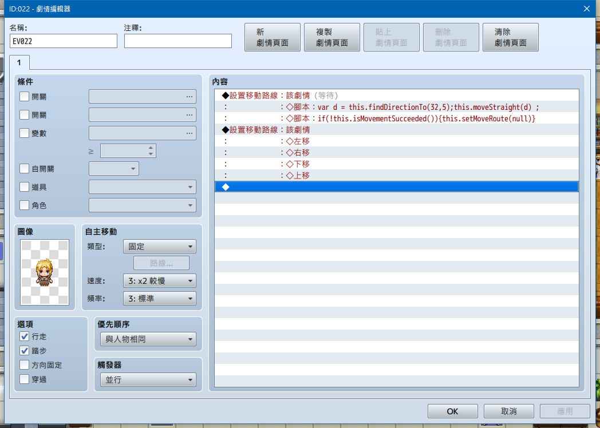
Task: Select the findDirectionTo script command line
Action: [x=396, y=107]
